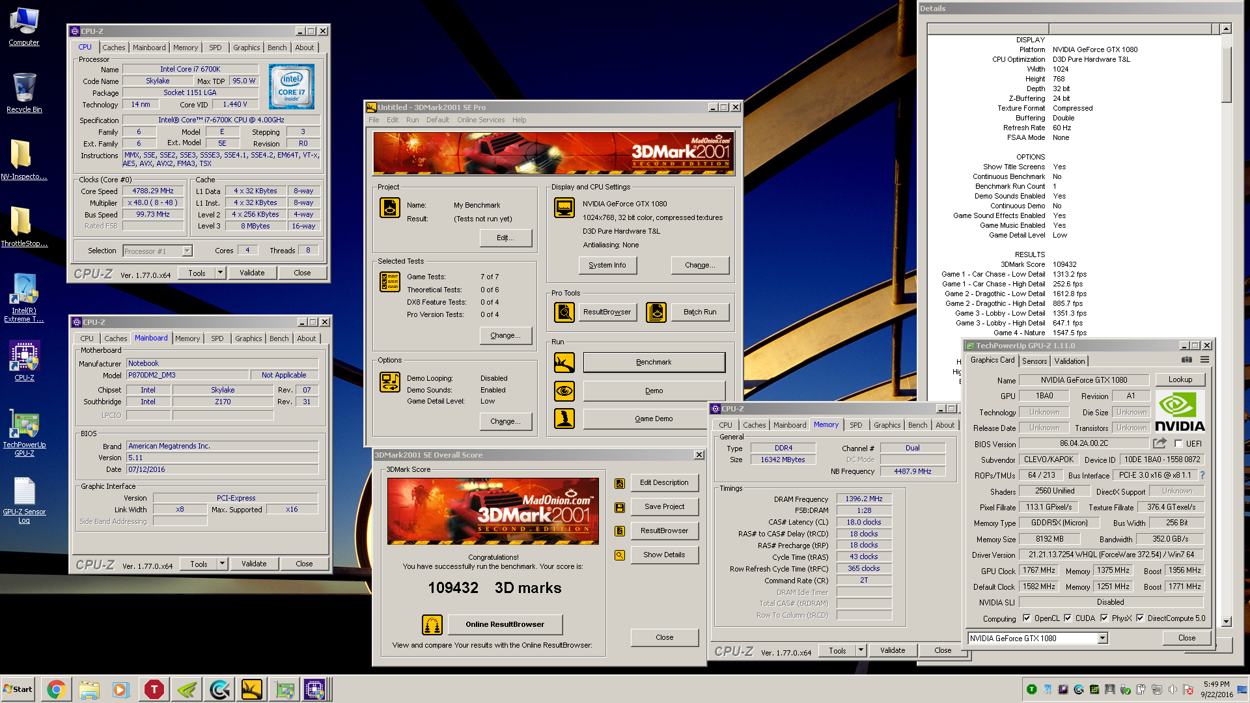
Task: Expand Tools dropdown arrow in Memory CPU-Z
Action: 861,650
